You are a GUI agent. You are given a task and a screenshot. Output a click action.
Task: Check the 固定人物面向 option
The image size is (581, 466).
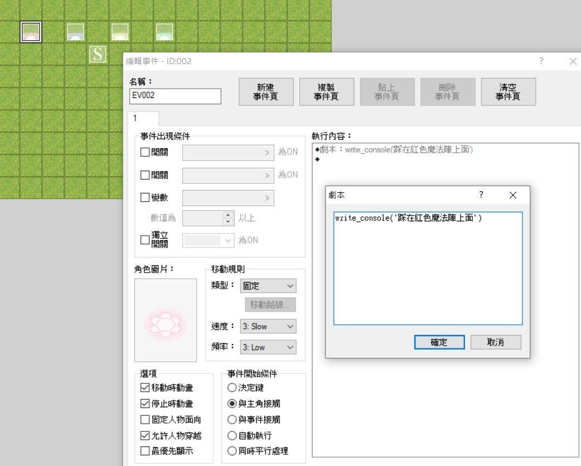[145, 420]
